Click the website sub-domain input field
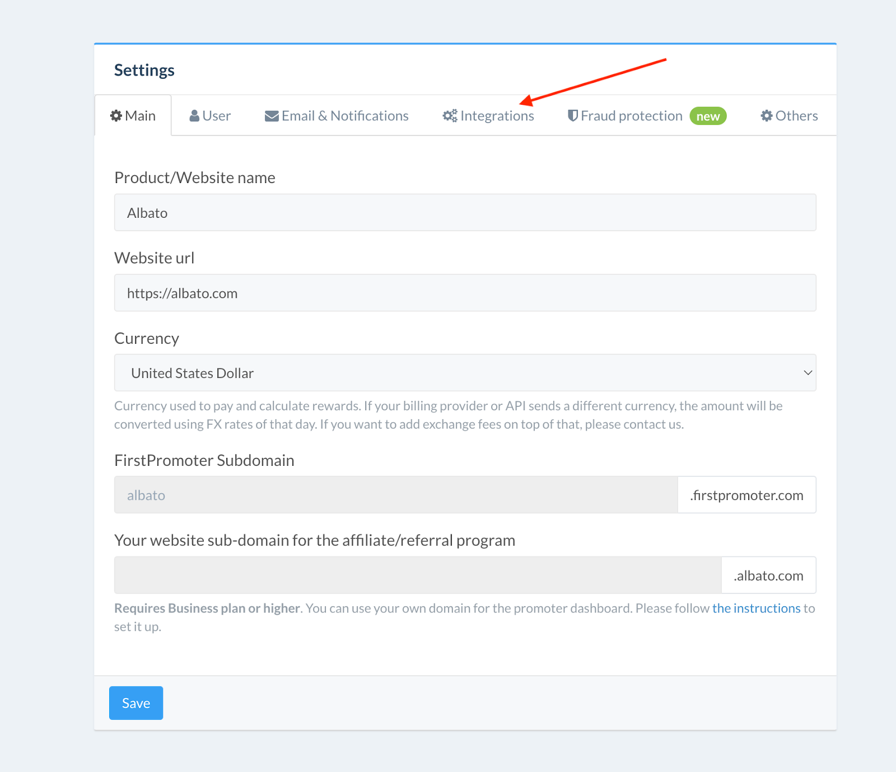This screenshot has width=896, height=772. 418,575
